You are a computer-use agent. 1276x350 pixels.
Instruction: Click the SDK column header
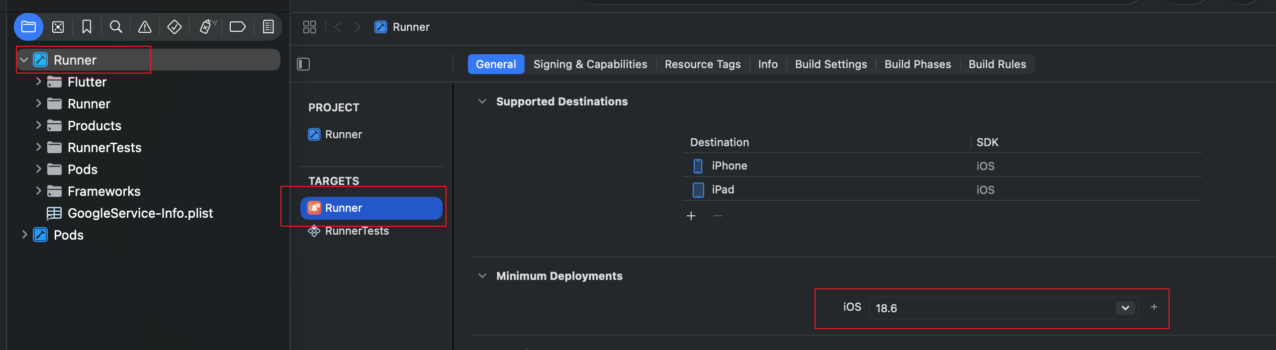987,142
